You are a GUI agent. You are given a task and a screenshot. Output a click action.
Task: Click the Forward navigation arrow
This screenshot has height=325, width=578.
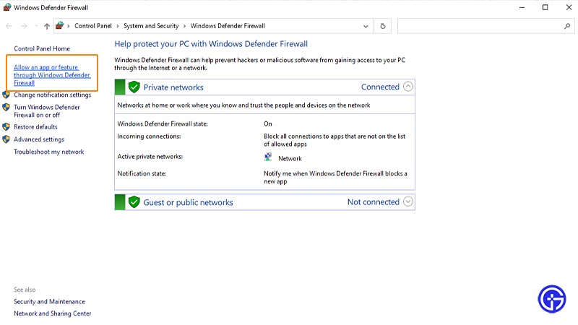click(x=24, y=26)
